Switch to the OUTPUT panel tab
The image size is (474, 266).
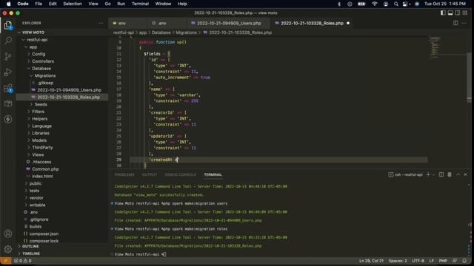tap(150, 174)
